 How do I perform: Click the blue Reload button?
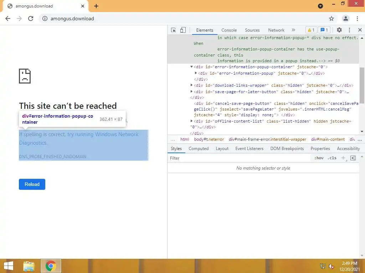coord(32,184)
